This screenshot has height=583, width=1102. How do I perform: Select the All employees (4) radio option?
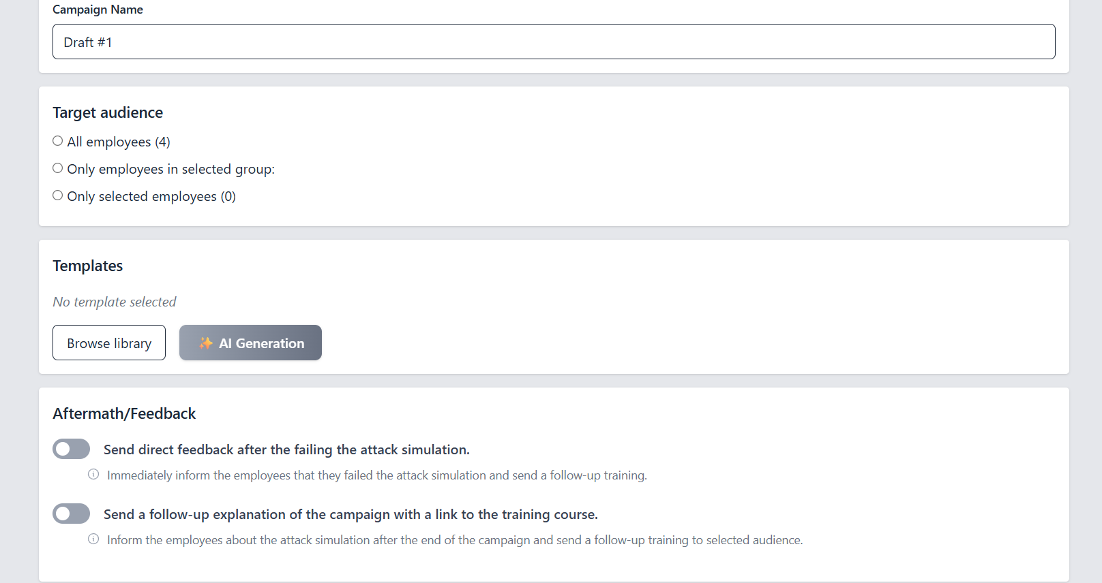58,141
